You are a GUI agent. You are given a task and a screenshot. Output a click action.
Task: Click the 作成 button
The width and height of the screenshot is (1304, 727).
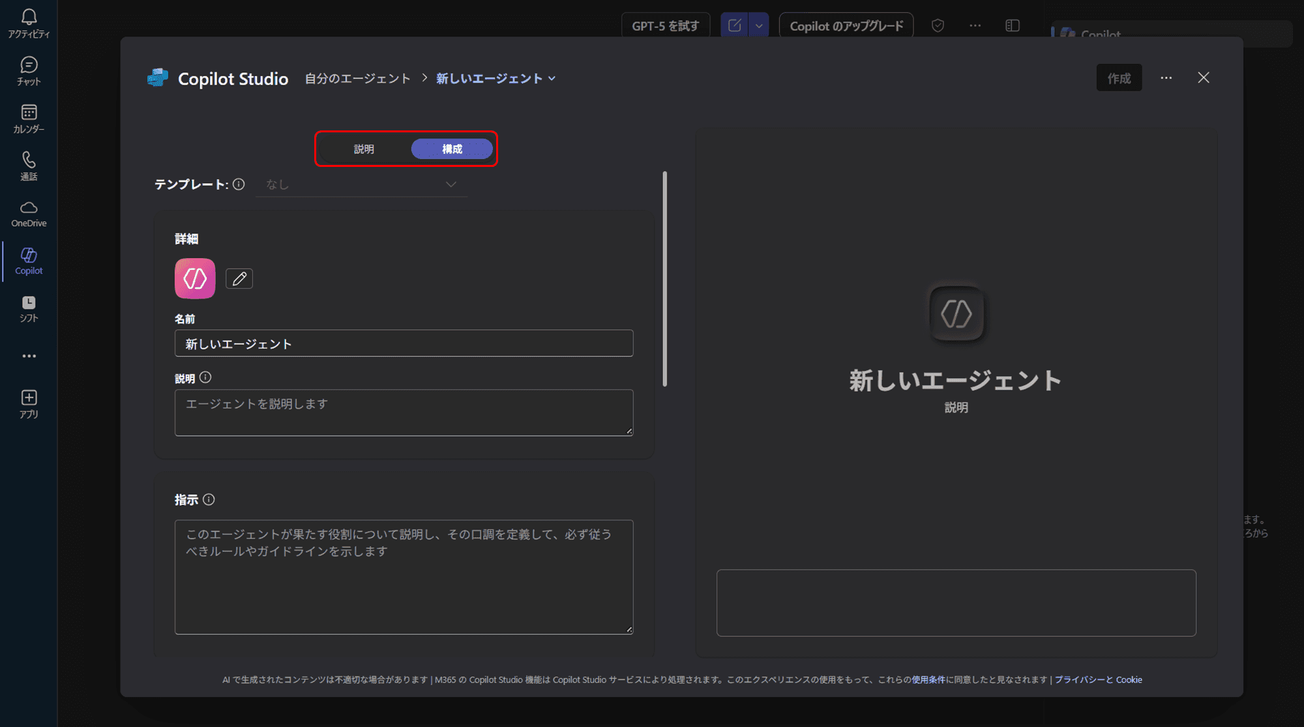[x=1119, y=78]
